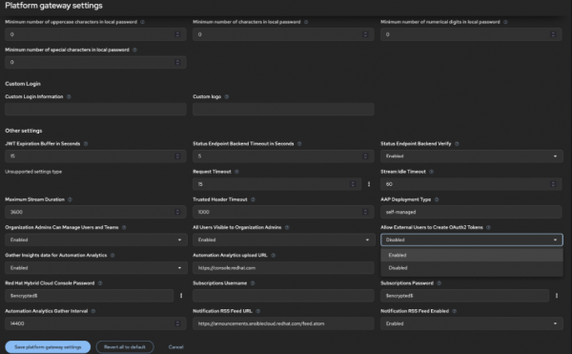Image resolution: width=572 pixels, height=354 pixels.
Task: Click Revert all to default button
Action: coord(125,347)
